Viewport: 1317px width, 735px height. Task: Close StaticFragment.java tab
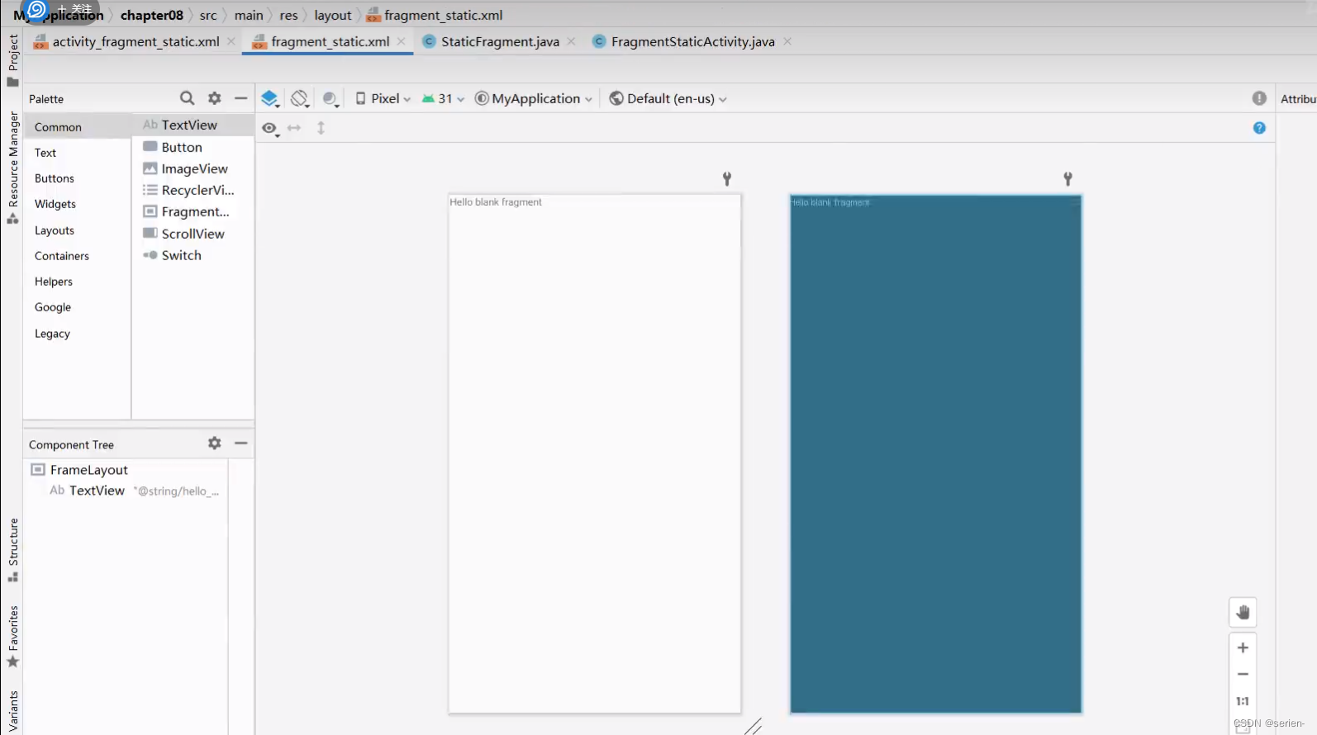[x=572, y=41]
